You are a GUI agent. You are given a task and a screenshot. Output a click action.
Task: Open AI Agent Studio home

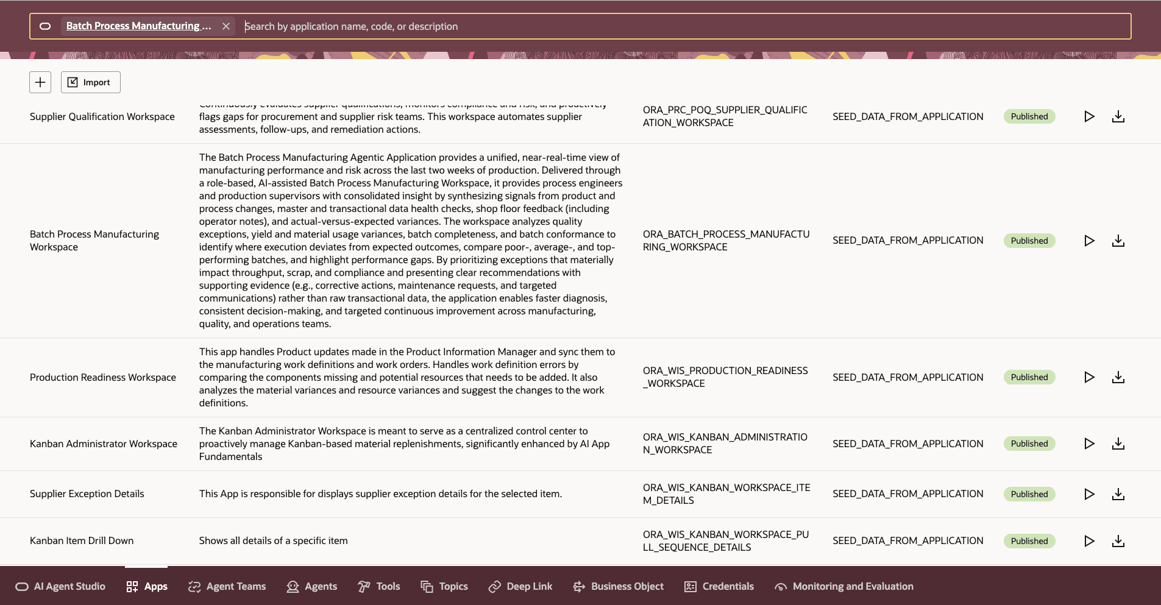[x=60, y=586]
